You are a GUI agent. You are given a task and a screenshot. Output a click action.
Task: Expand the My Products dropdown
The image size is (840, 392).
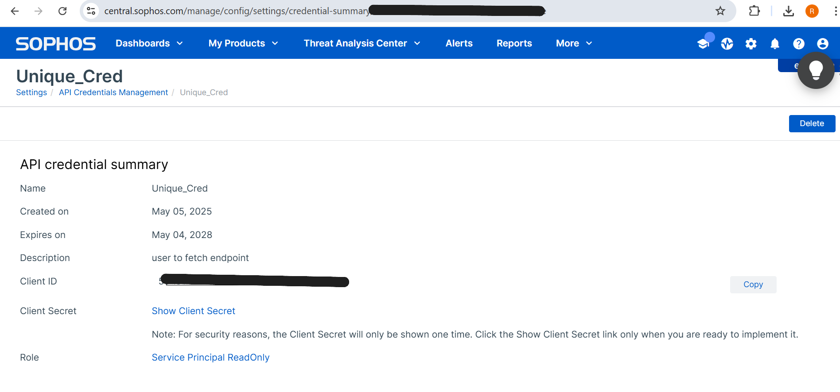(x=243, y=43)
